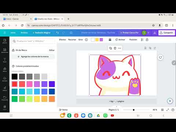Screen dimensions: 176x132
Task: Show image info icon in toolbar
Action: click(87, 40)
